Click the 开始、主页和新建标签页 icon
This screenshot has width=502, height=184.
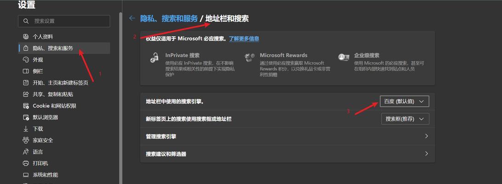(26, 83)
